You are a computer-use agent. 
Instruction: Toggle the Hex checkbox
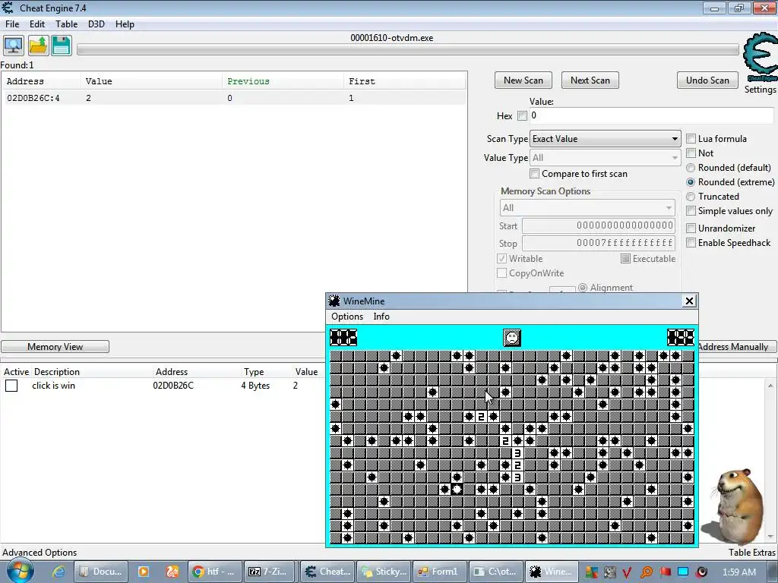522,115
